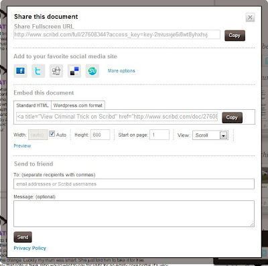Switch to the Wordpress.com format tab
The width and height of the screenshot is (268, 266).
click(78, 105)
